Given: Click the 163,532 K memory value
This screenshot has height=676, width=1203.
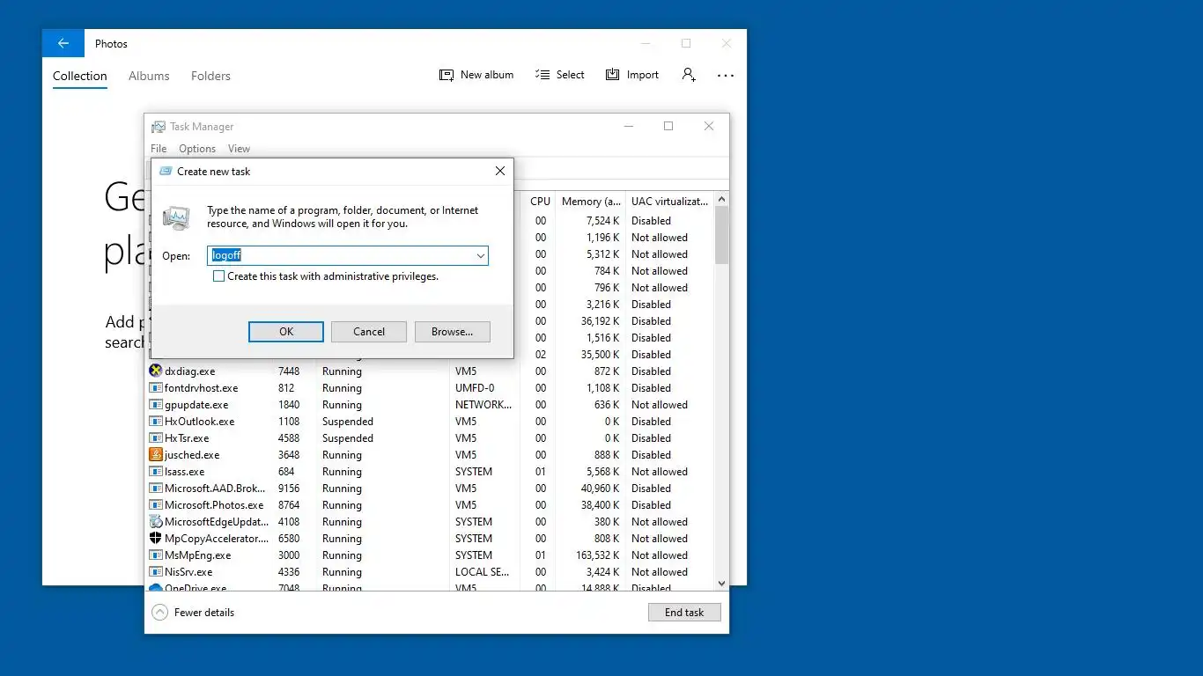Looking at the screenshot, I should (x=596, y=555).
